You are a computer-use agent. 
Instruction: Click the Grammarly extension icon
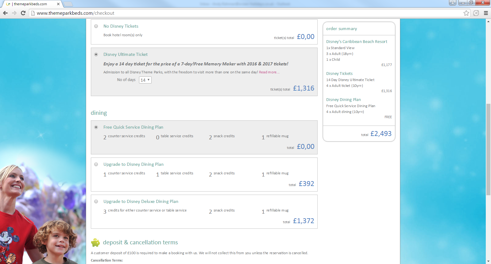click(x=476, y=13)
